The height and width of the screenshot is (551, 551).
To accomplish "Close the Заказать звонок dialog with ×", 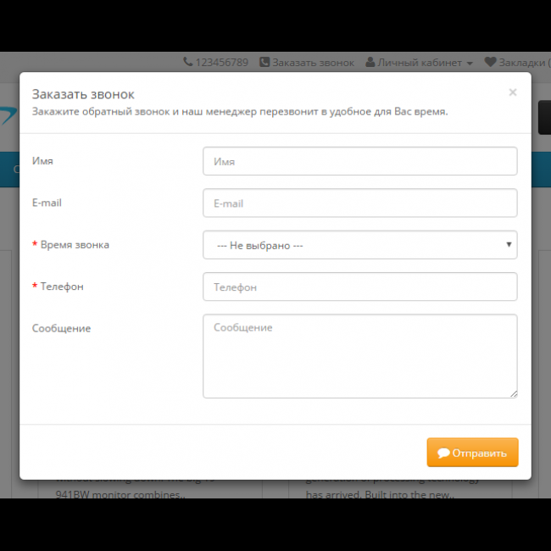I will click(512, 92).
